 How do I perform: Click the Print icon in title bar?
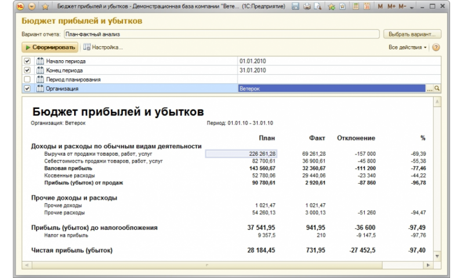[x=307, y=6]
